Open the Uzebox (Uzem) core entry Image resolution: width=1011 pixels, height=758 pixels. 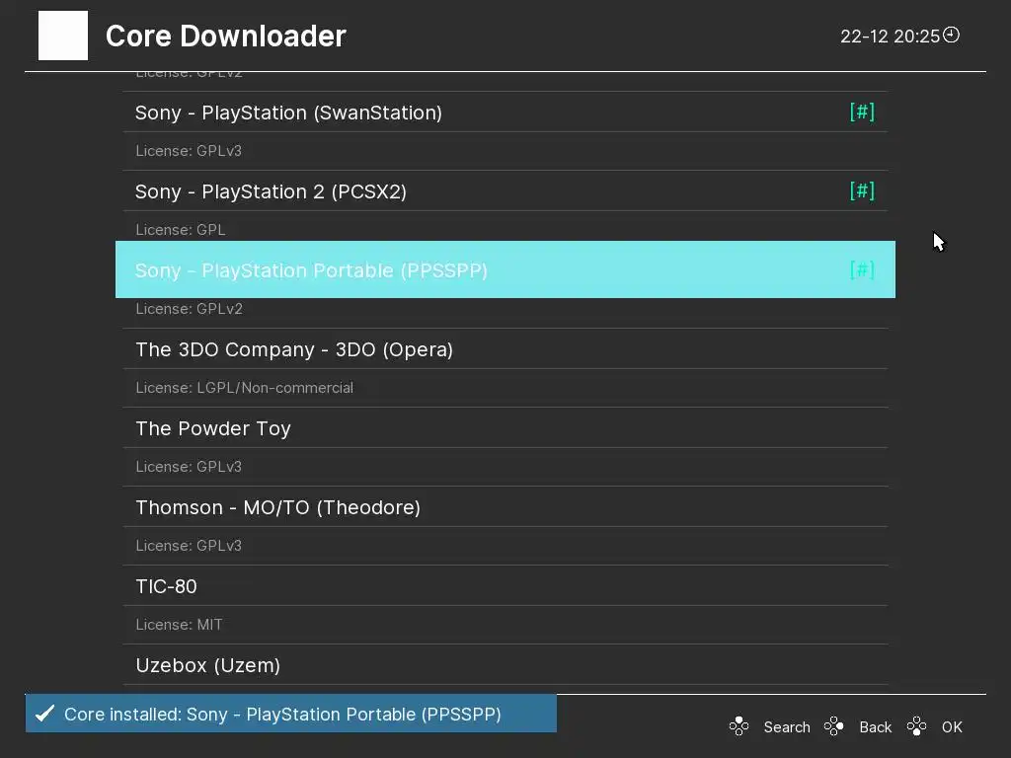click(207, 665)
